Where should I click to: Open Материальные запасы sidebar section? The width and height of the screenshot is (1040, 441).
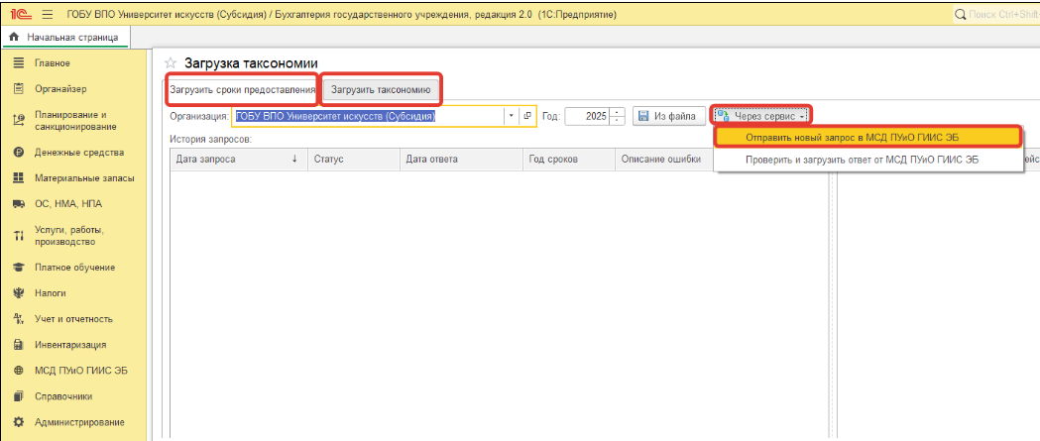pyautogui.click(x=83, y=178)
